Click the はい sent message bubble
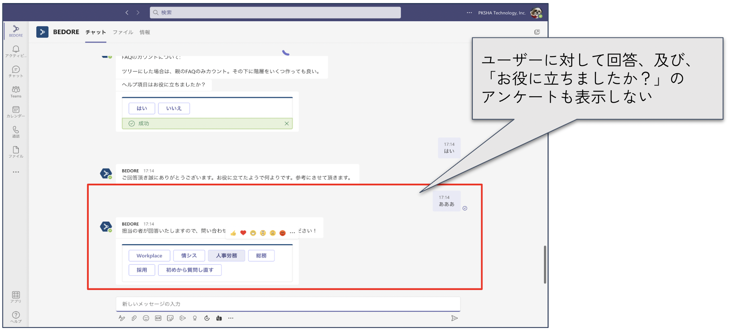The width and height of the screenshot is (729, 330). 449,148
